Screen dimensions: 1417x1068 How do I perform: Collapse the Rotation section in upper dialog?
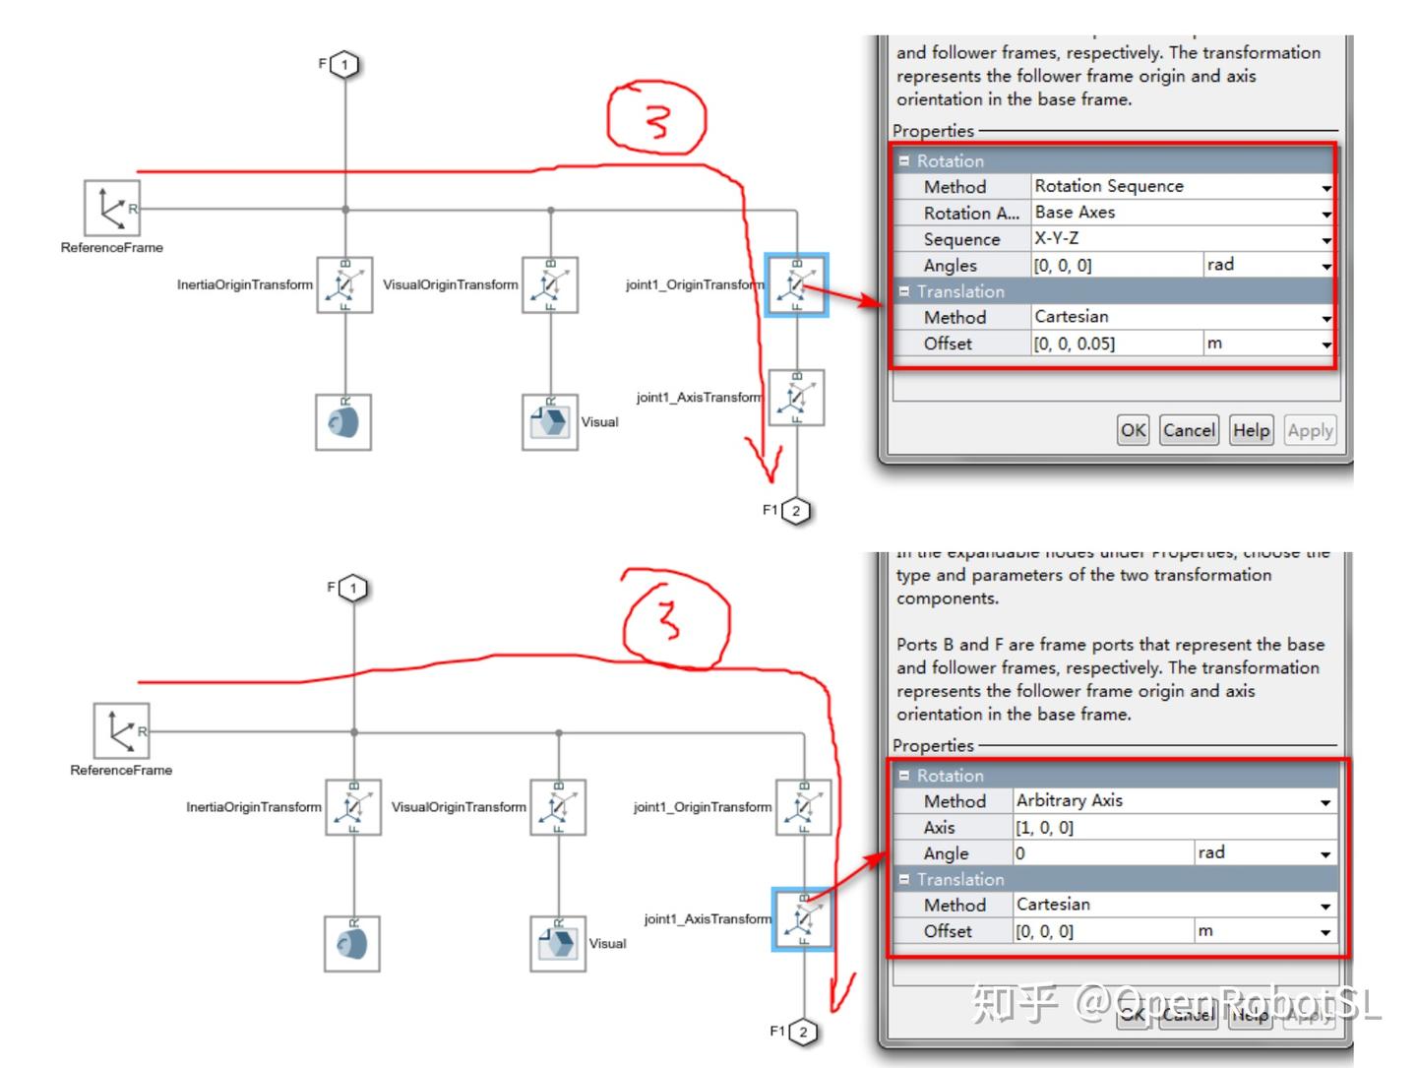point(904,160)
